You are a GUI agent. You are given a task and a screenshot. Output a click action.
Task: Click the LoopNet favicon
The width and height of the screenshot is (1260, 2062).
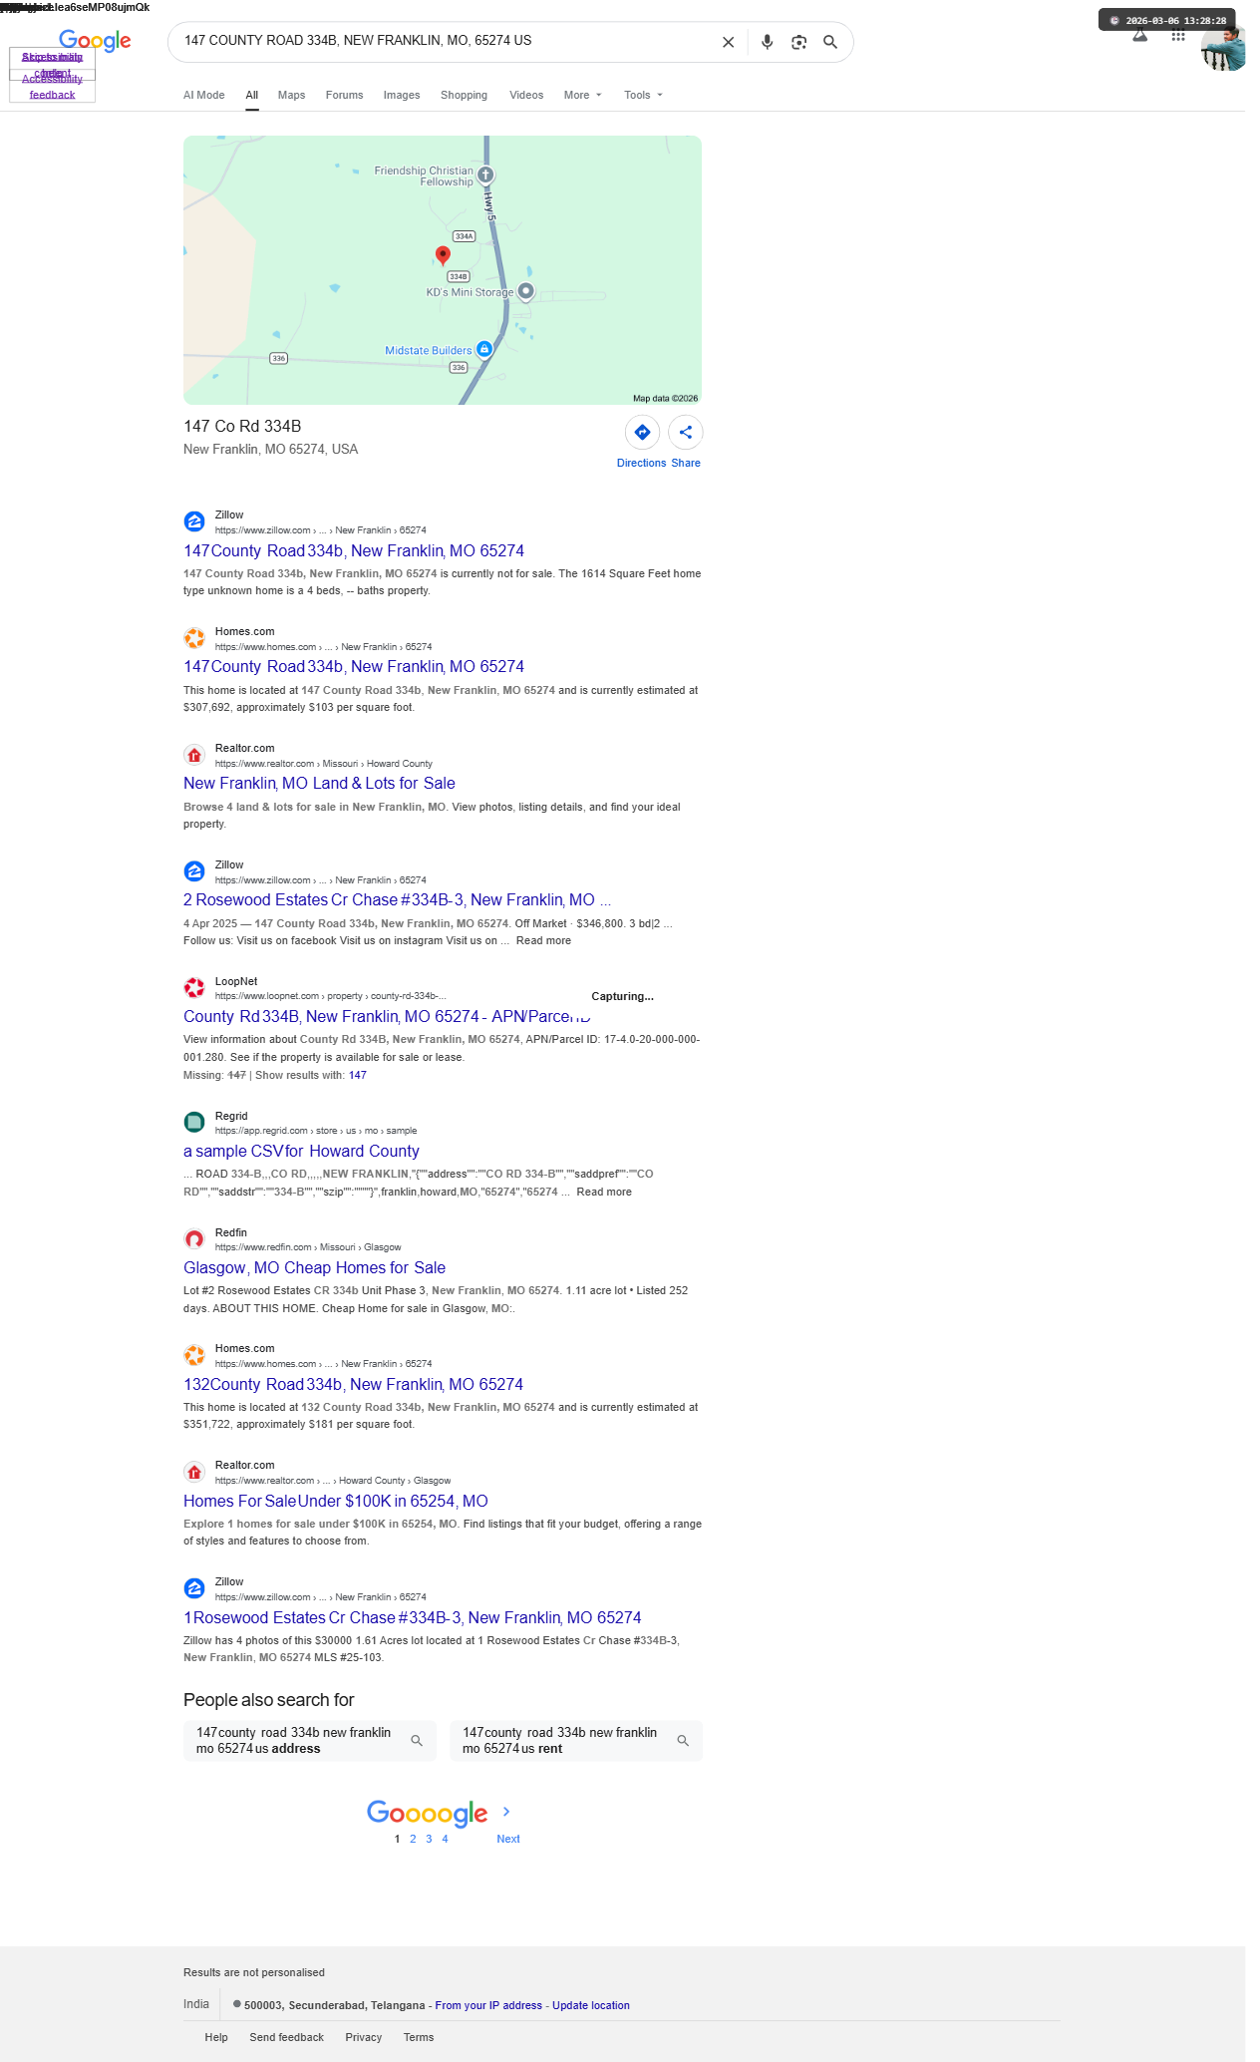(x=194, y=988)
